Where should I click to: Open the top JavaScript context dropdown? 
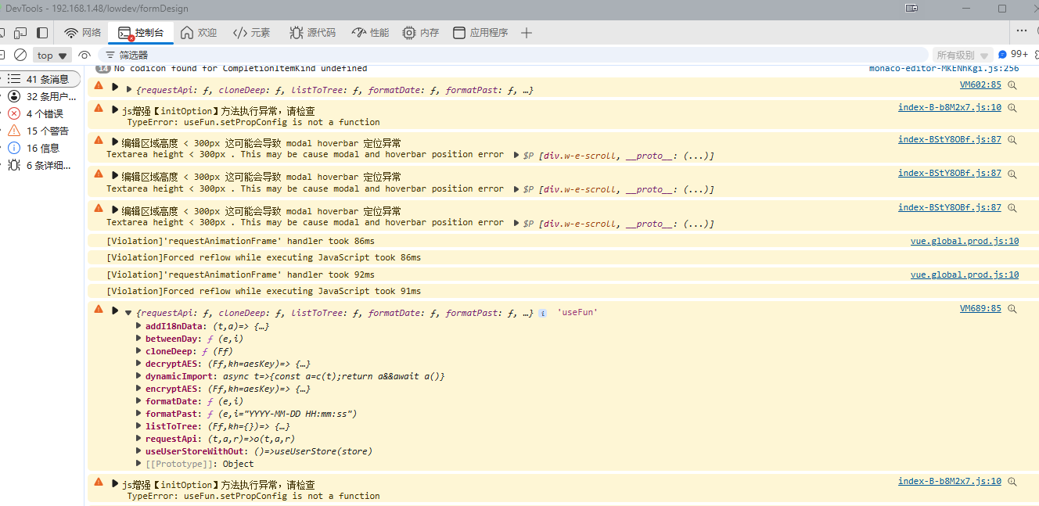tap(52, 55)
